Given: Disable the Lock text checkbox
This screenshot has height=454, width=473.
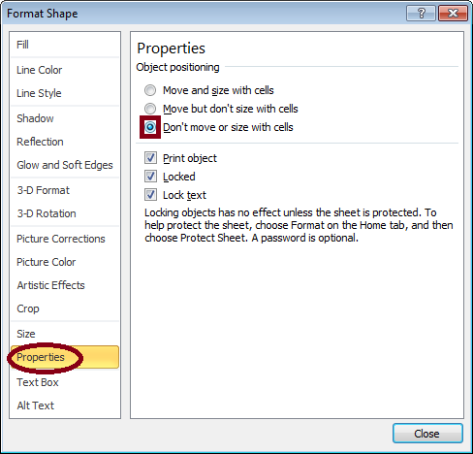Looking at the screenshot, I should pos(150,195).
